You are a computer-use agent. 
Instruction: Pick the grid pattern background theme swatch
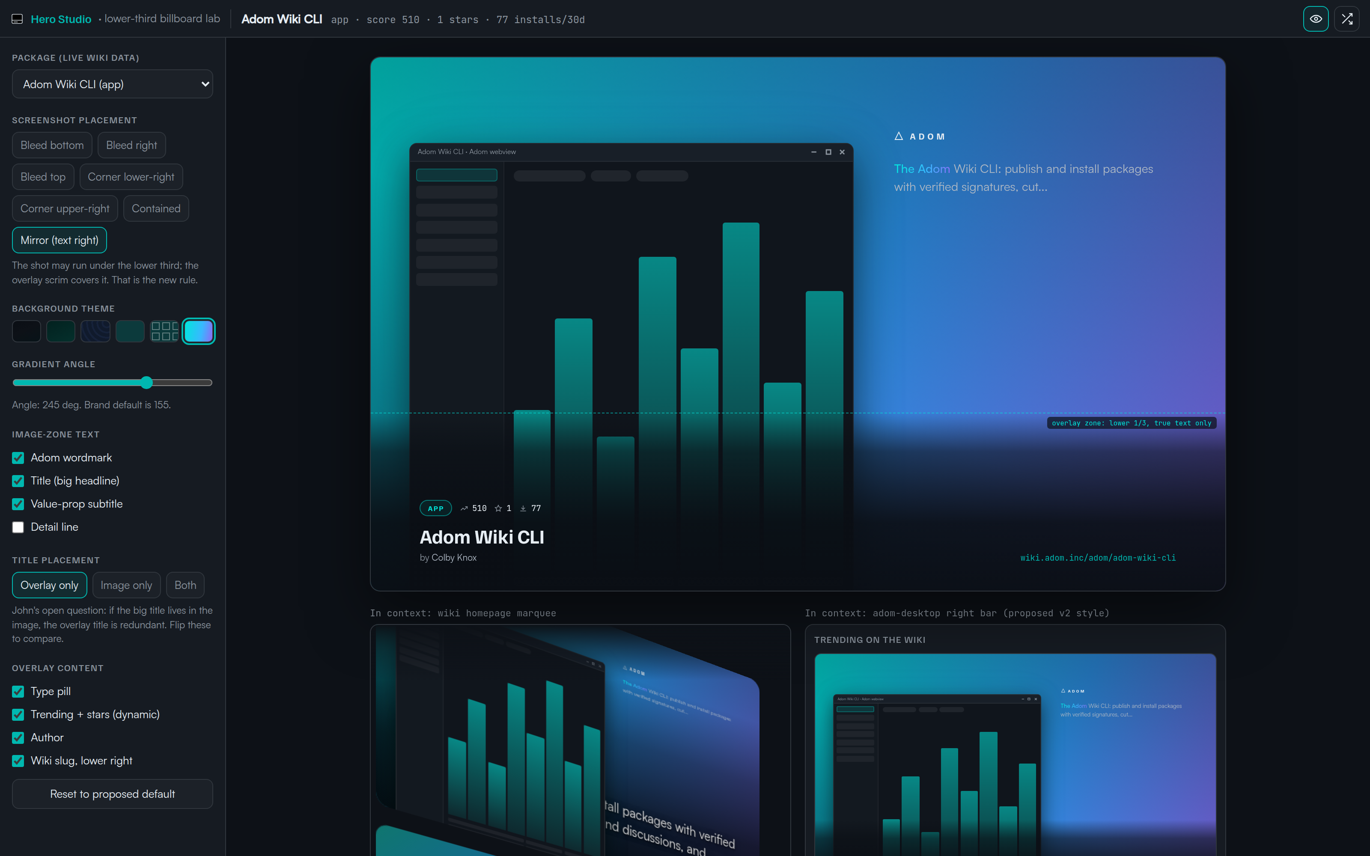164,331
